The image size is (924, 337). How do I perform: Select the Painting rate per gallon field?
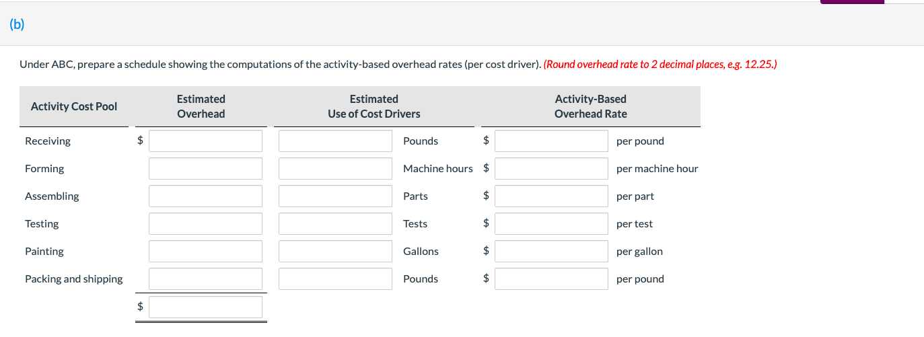pos(551,252)
